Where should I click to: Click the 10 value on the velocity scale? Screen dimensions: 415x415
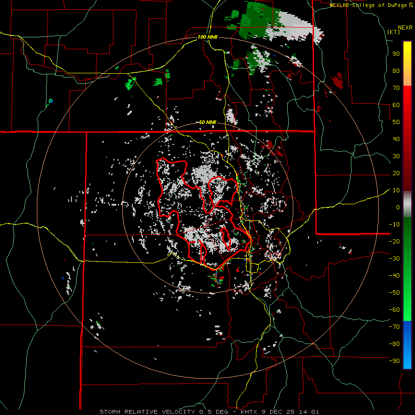click(x=396, y=190)
